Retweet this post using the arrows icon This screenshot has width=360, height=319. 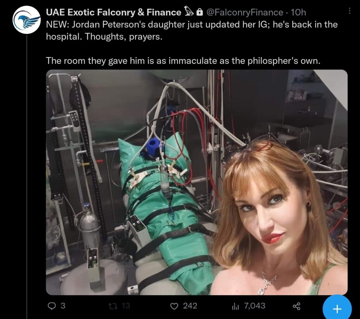[x=113, y=306]
